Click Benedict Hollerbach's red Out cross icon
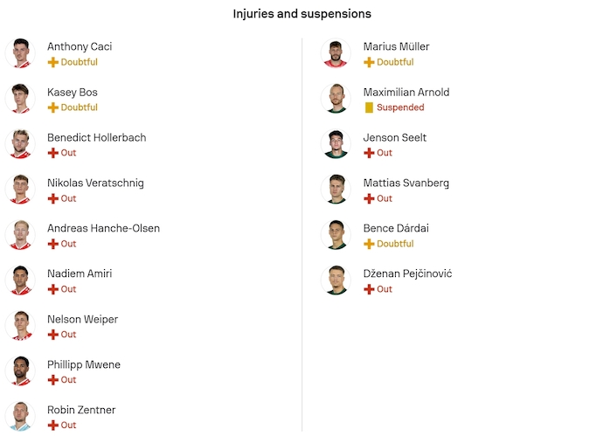 (53, 153)
